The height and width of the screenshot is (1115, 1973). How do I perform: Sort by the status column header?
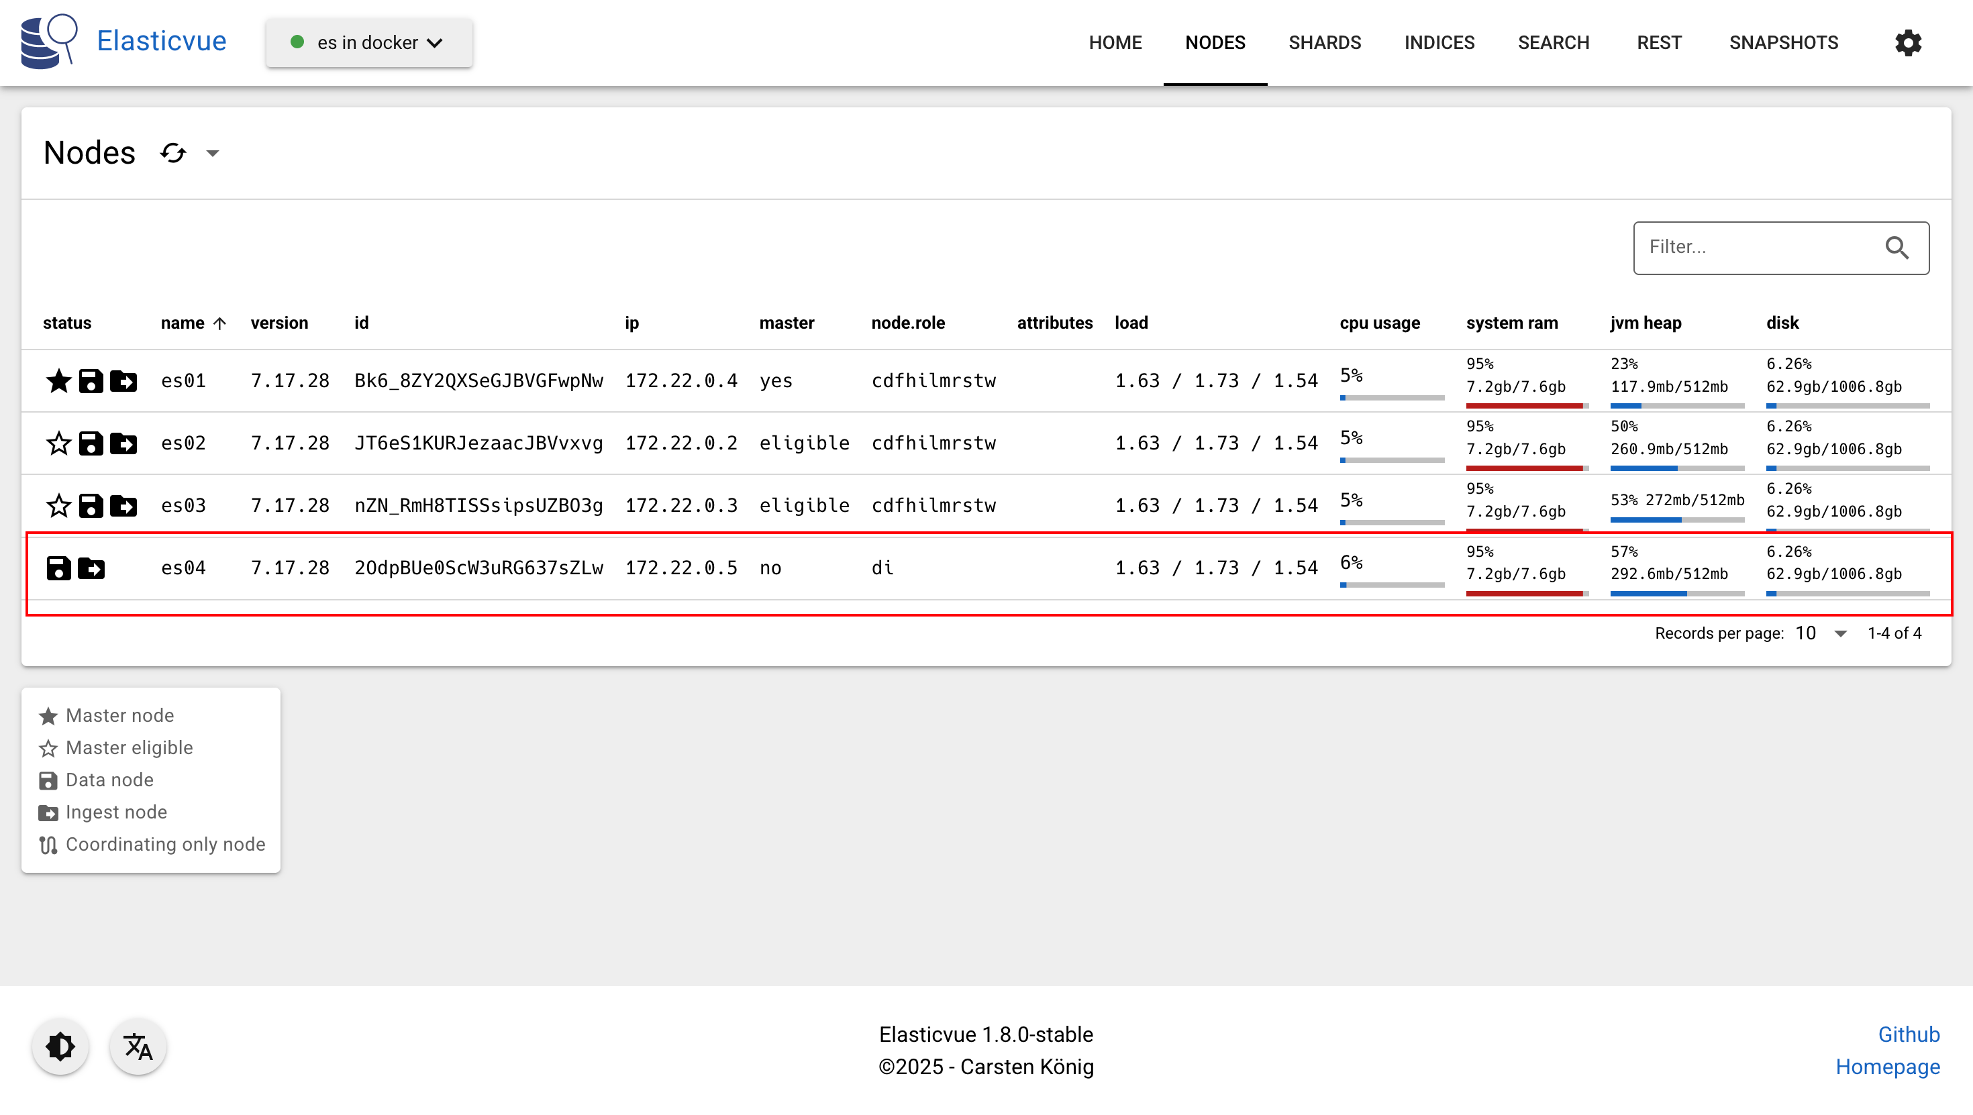[67, 323]
